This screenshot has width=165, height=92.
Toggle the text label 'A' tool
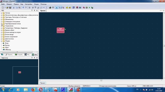[x=57, y=7]
